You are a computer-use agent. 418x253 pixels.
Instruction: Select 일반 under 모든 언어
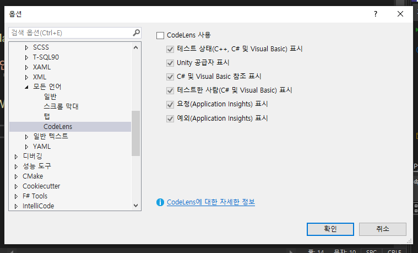tap(50, 96)
